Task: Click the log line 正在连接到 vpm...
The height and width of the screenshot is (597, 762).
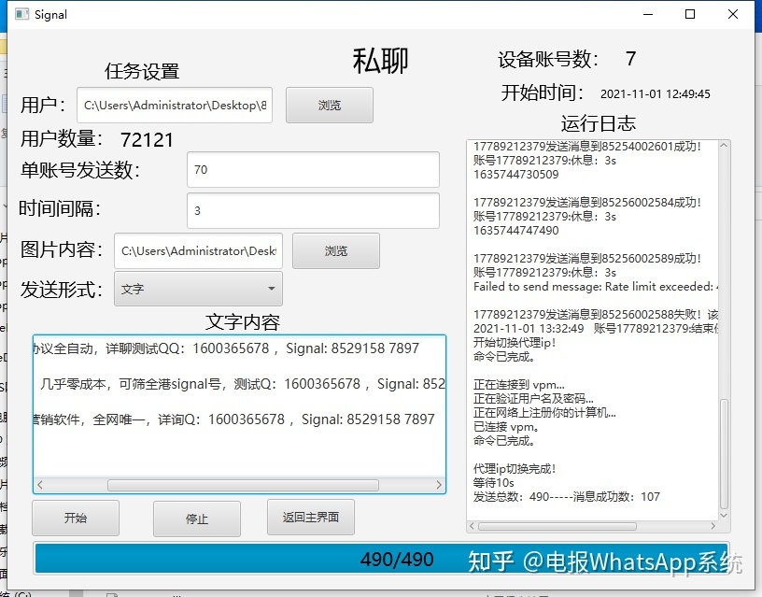Action: [x=519, y=385]
